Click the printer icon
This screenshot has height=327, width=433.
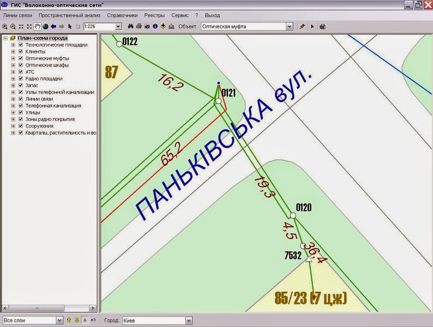pos(139,26)
